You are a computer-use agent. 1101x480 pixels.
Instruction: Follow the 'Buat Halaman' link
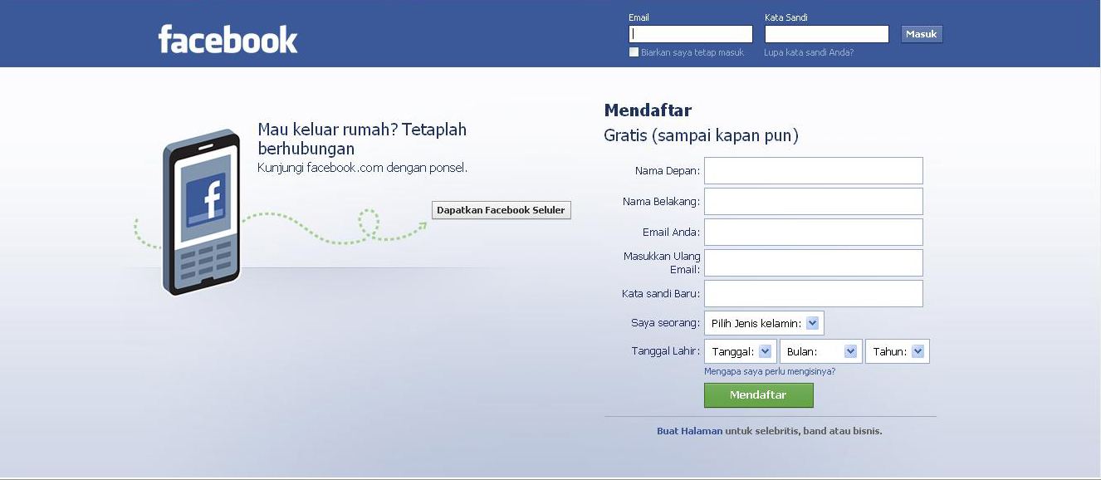[x=689, y=432]
